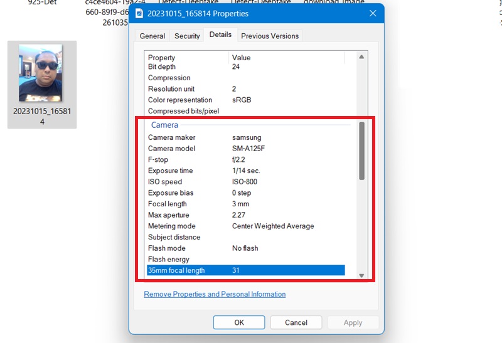Click the Camera group heading

164,125
